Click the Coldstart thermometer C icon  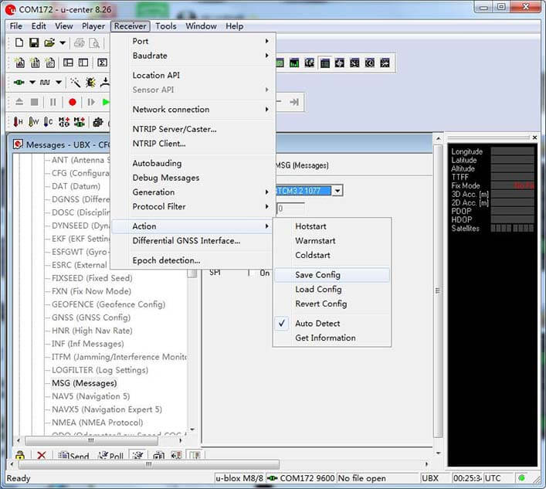49,122
